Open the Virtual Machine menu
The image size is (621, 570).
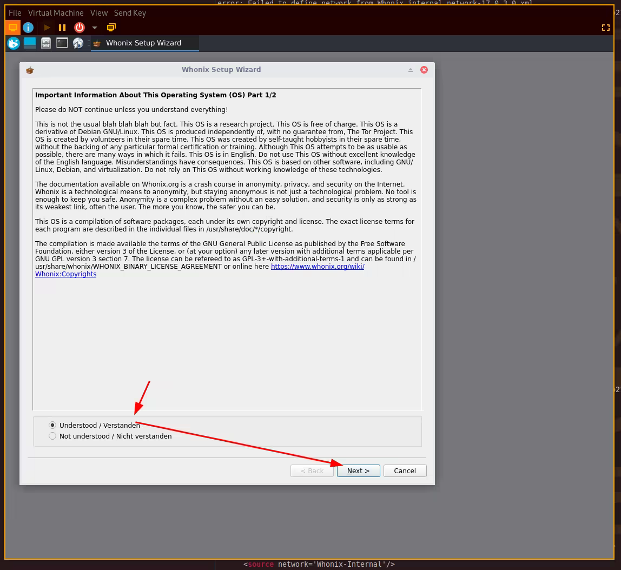point(55,12)
